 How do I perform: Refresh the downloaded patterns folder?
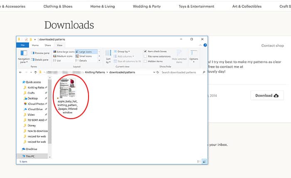[x=158, y=72]
